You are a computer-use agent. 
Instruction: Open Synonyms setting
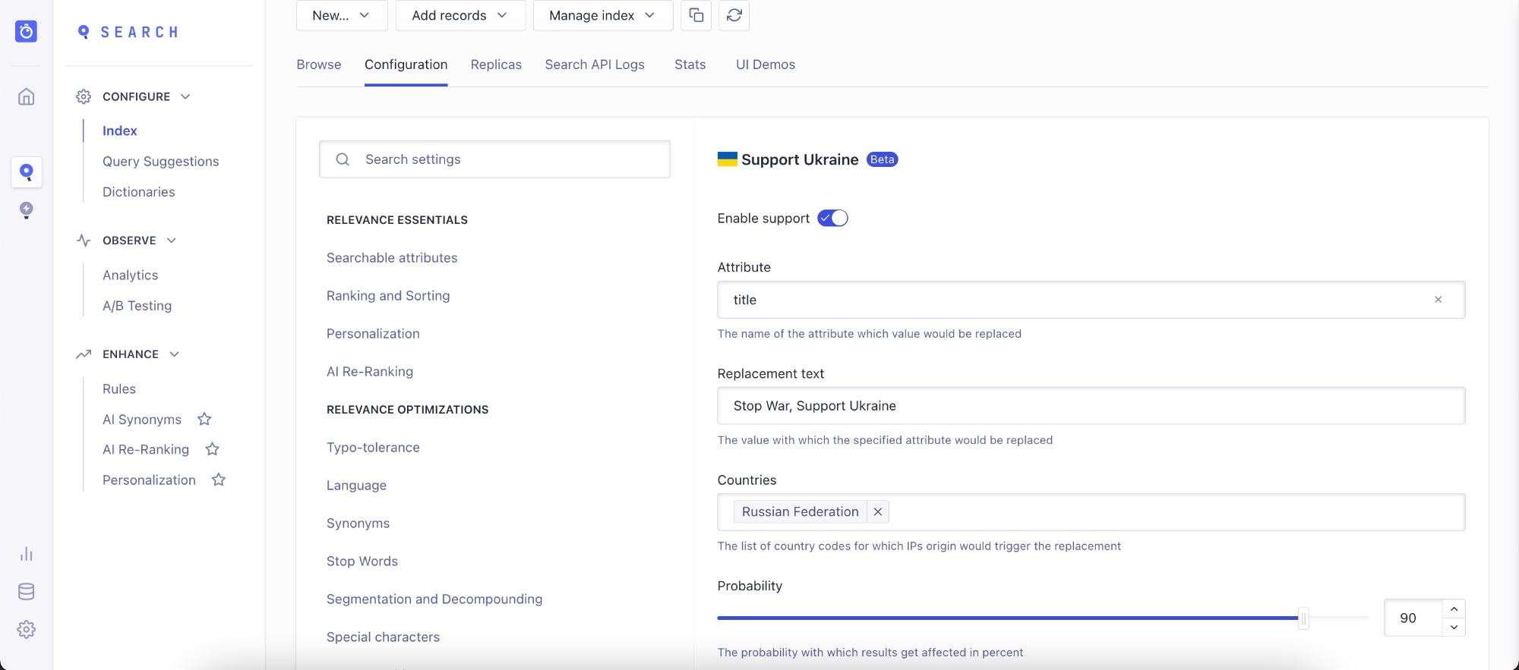coord(358,524)
